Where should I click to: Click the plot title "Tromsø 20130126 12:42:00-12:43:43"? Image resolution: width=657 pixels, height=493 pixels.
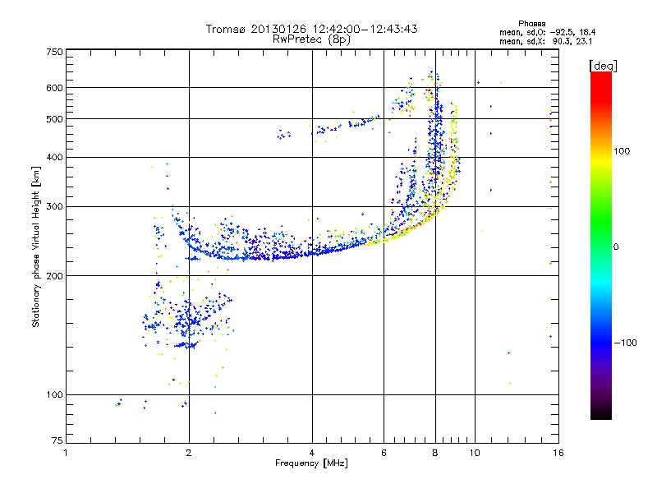pos(311,29)
